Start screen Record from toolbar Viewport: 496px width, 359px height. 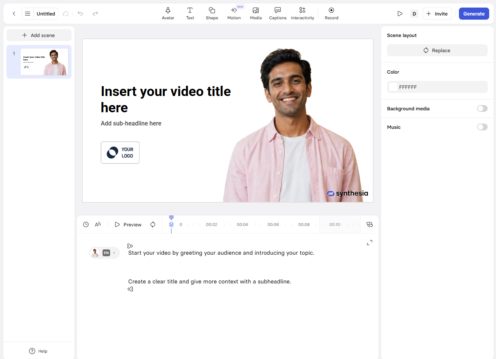tap(331, 14)
